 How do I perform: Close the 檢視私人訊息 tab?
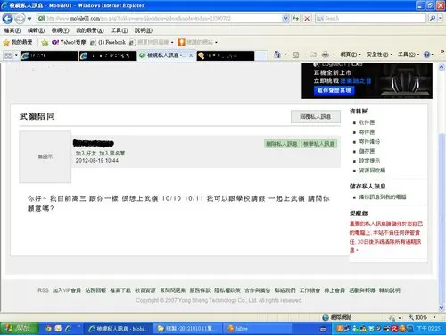[x=191, y=55]
